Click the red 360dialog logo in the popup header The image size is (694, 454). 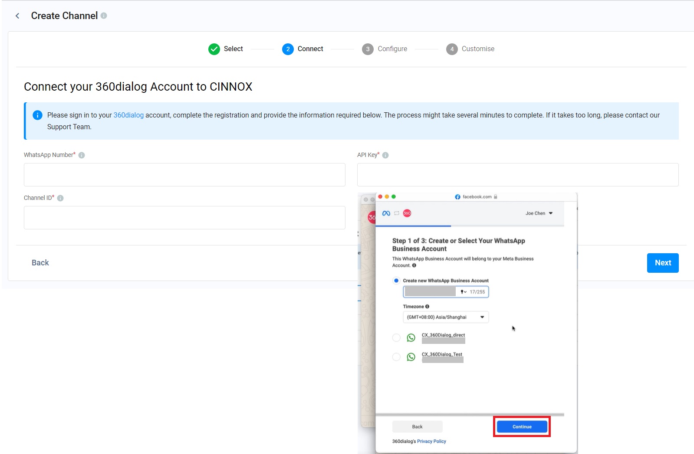coord(407,213)
